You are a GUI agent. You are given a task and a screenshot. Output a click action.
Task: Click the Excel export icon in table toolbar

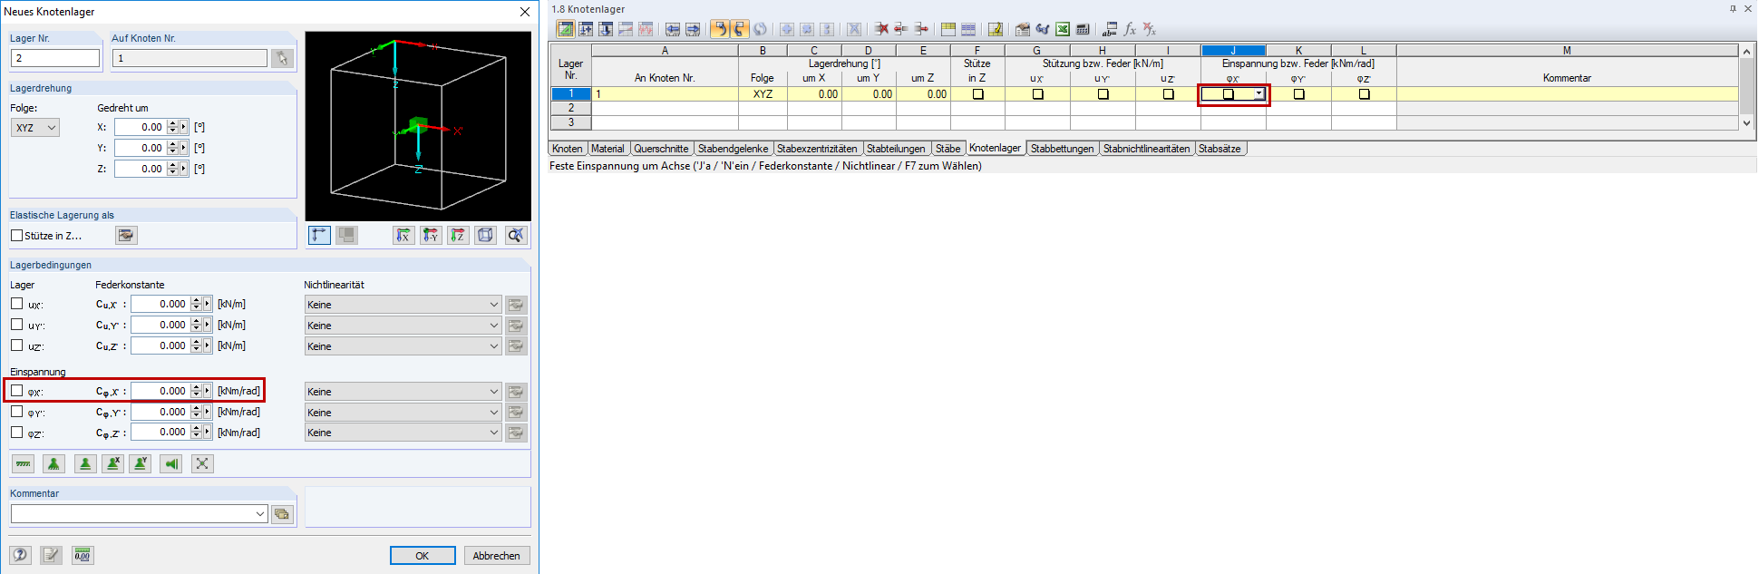[1063, 29]
